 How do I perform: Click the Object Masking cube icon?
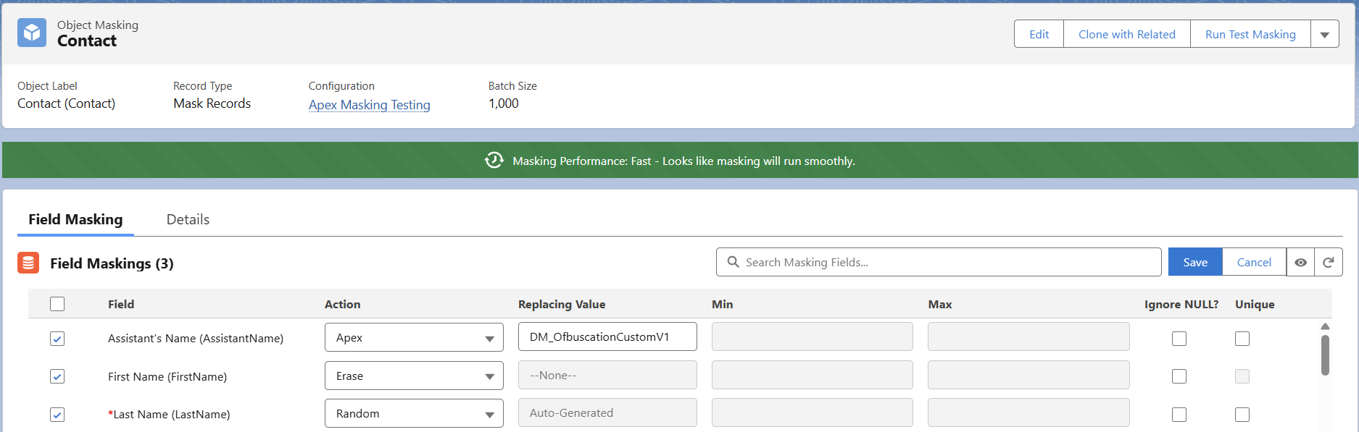(x=32, y=33)
